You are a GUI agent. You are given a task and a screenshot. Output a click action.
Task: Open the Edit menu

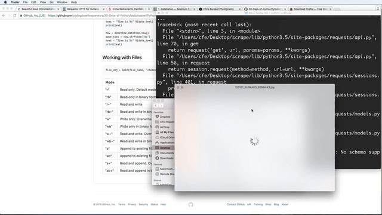tap(33, 2)
